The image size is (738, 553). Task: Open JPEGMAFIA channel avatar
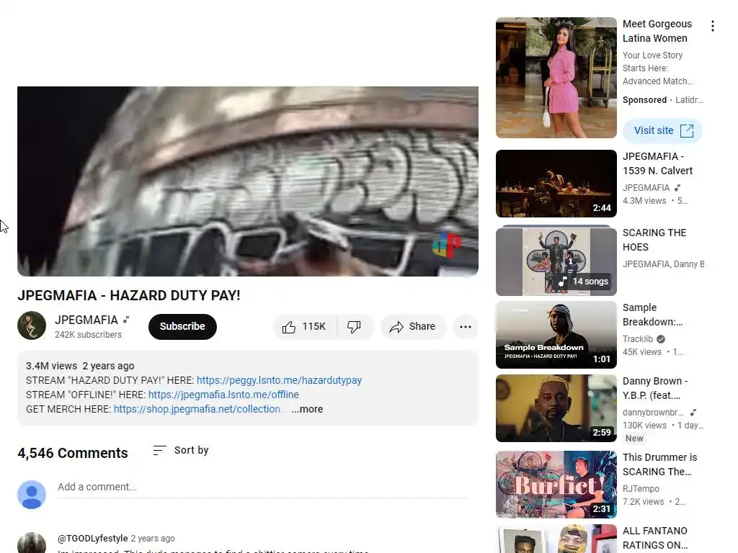point(32,325)
